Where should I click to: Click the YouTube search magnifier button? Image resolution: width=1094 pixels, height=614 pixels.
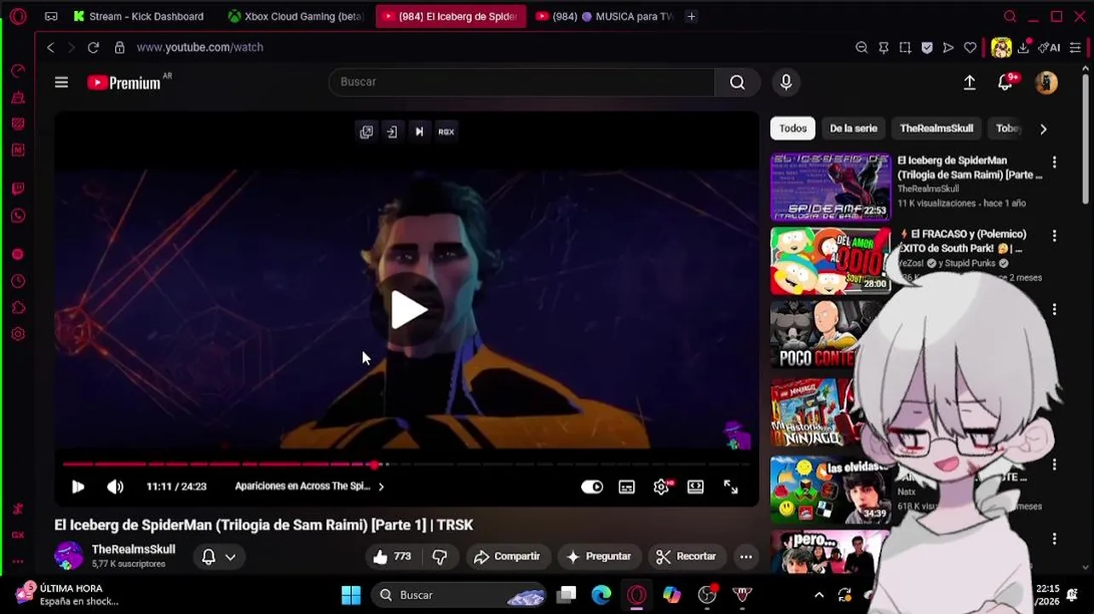tap(737, 82)
